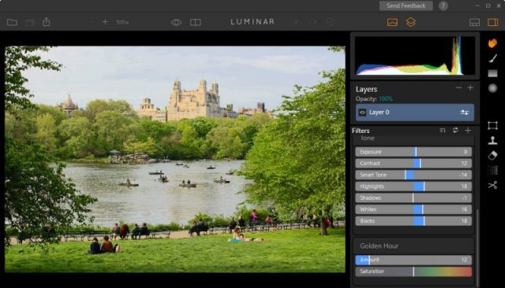
Task: Click the Highlights slider
Action: click(x=413, y=186)
